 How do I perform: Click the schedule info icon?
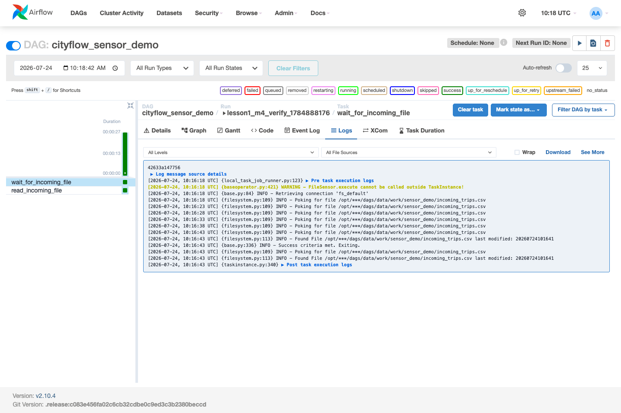tap(504, 42)
